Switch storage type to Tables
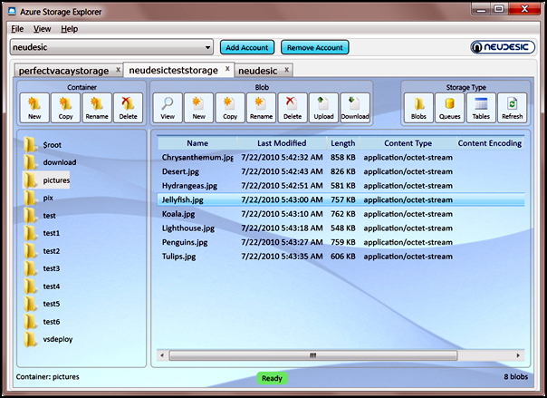This screenshot has width=547, height=398. pos(481,108)
